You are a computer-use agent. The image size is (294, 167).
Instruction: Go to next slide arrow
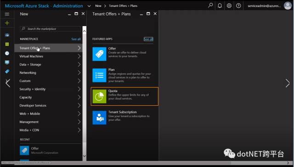point(288,83)
